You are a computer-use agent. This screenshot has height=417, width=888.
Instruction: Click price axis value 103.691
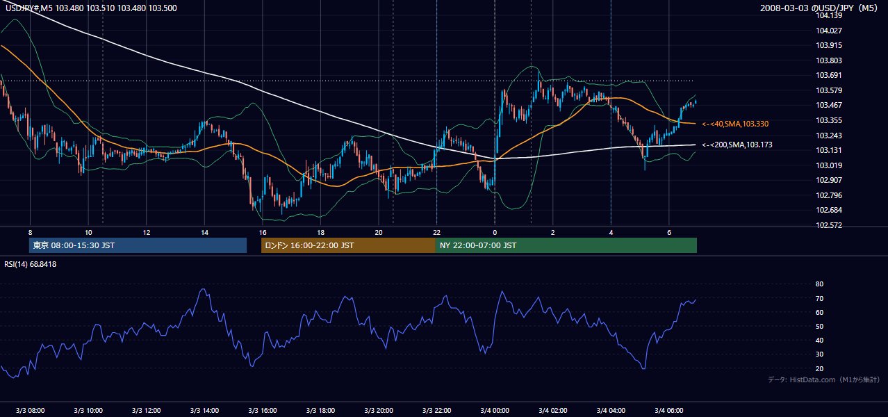coord(830,75)
